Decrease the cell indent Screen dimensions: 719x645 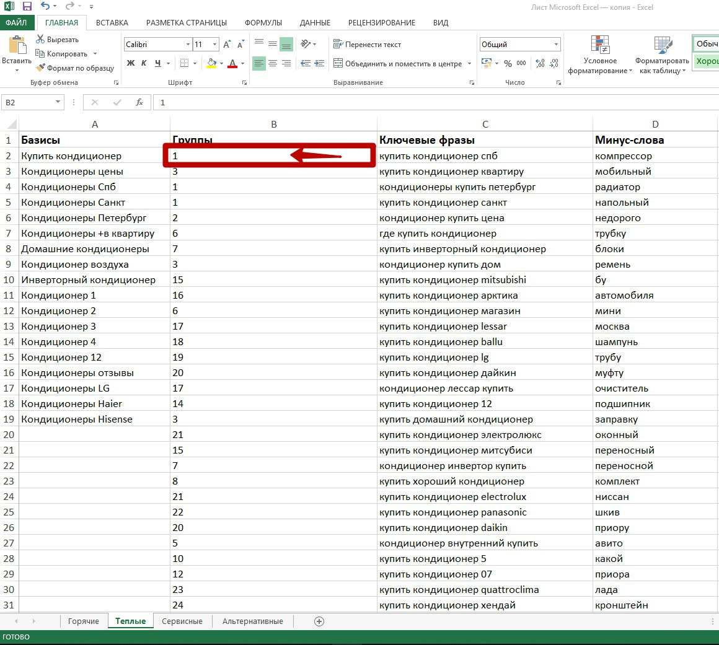[306, 63]
